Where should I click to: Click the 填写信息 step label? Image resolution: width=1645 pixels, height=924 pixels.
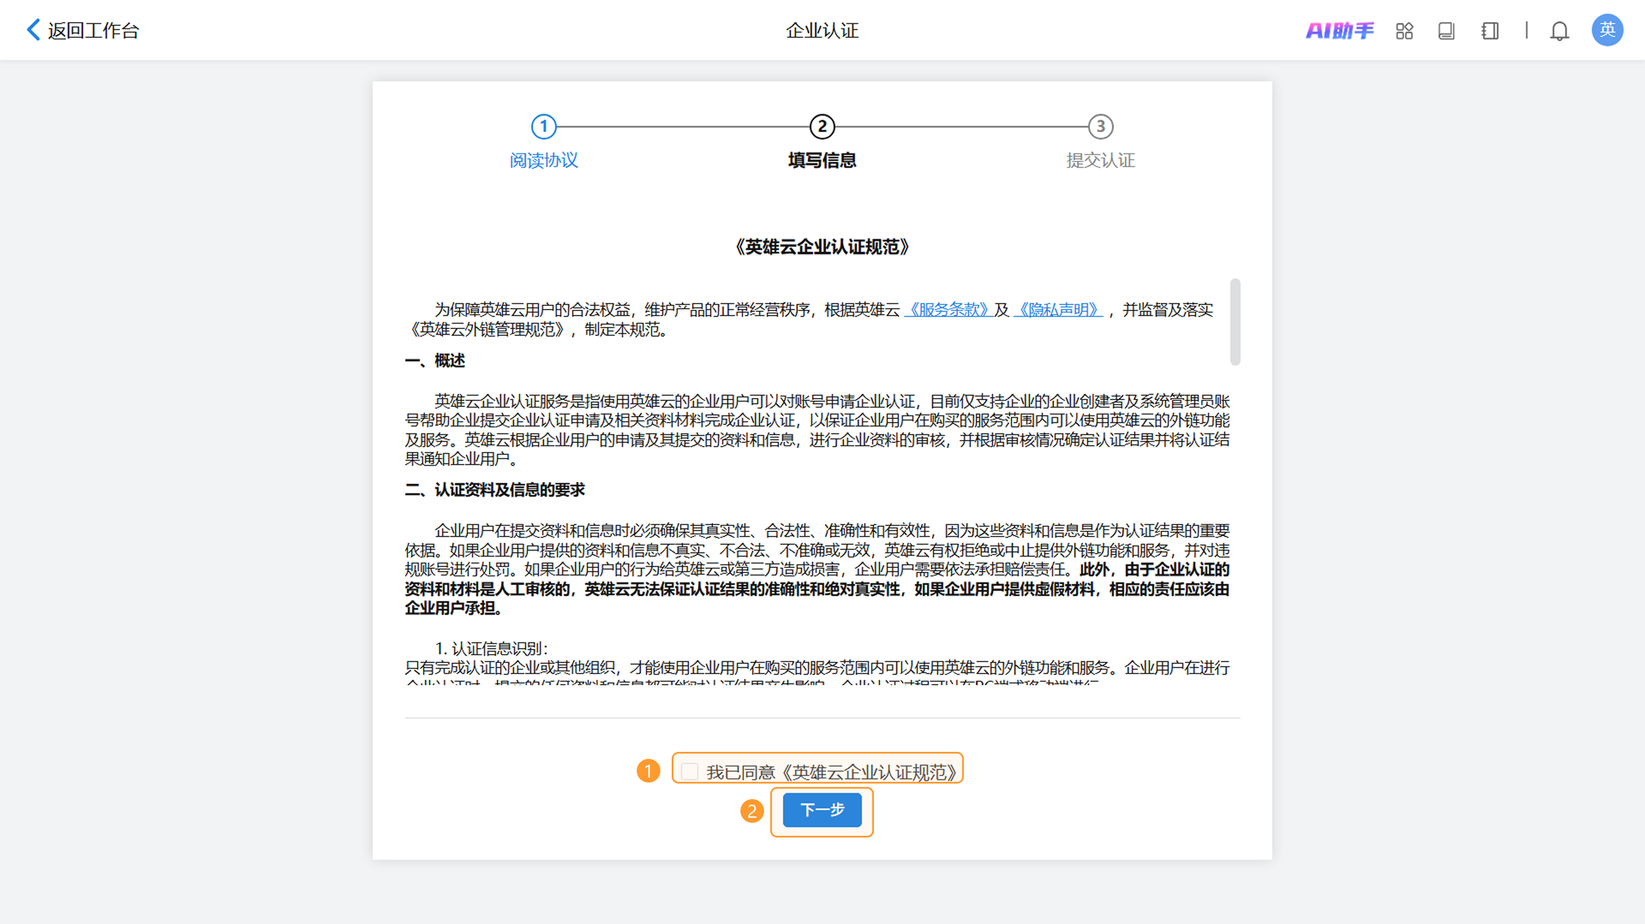click(822, 160)
